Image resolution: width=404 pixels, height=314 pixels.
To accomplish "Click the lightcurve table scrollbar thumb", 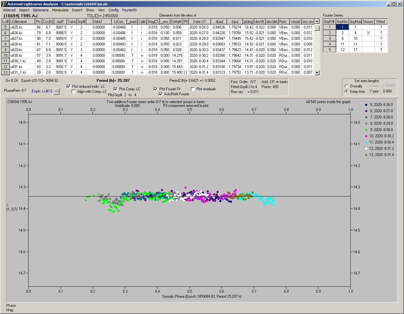I will coord(317,28).
